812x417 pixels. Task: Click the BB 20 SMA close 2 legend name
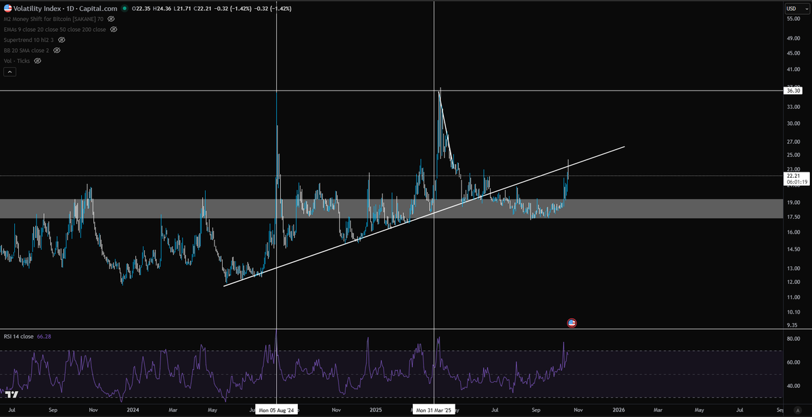pos(26,50)
